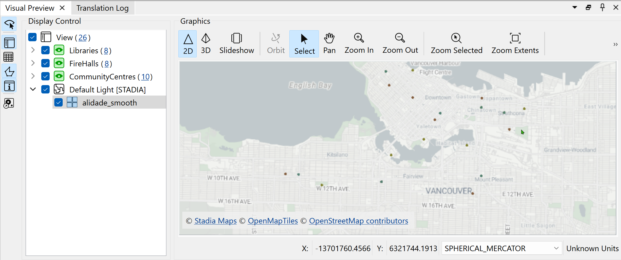Pin the panel with the pushpin icon
Viewport: 621px width, 260px height.
click(x=602, y=7)
